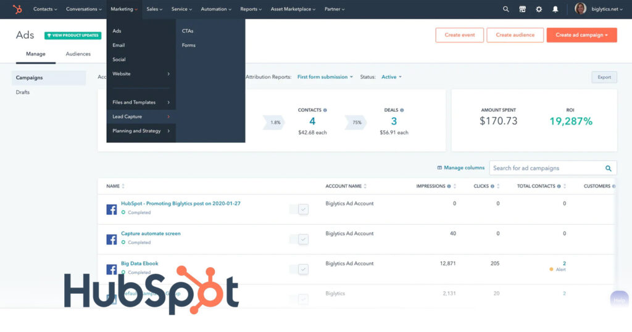This screenshot has height=332, width=632.
Task: Select Forms from Lead Capture submenu
Action: click(188, 45)
